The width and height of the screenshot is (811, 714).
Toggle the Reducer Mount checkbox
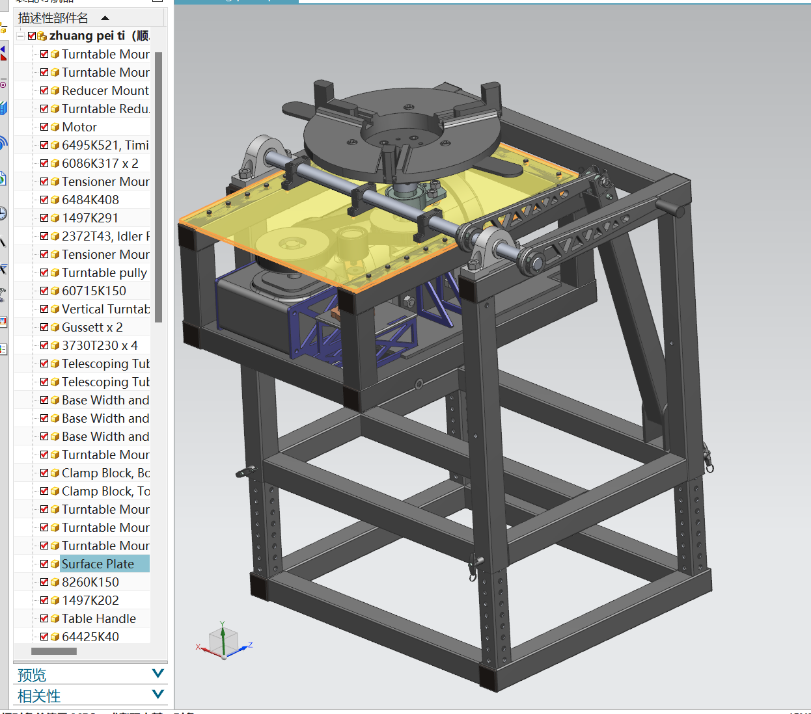pyautogui.click(x=44, y=90)
